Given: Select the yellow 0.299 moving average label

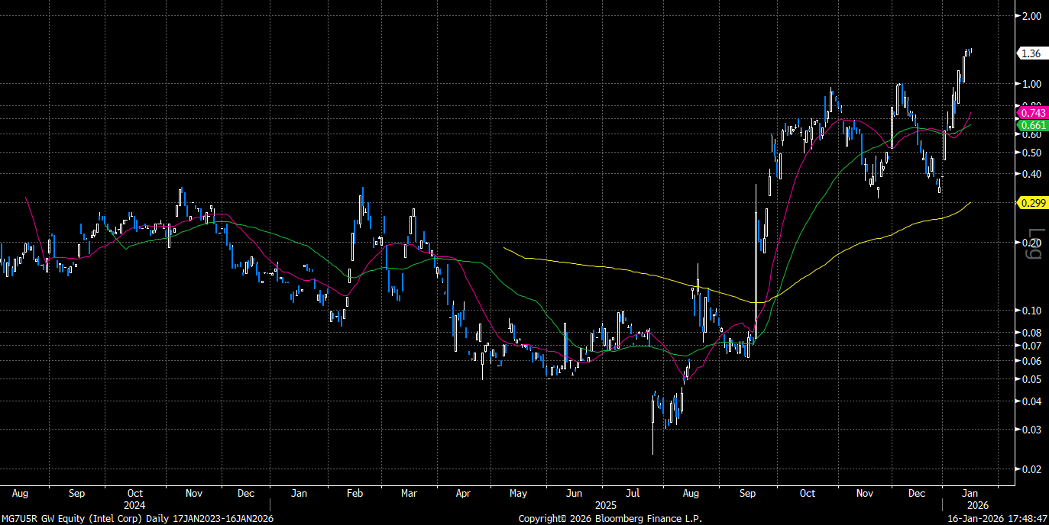Looking at the screenshot, I should click(1033, 202).
